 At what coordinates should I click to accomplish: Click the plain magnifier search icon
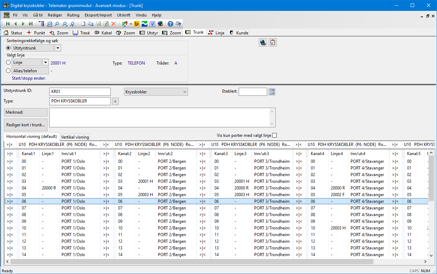57,24
